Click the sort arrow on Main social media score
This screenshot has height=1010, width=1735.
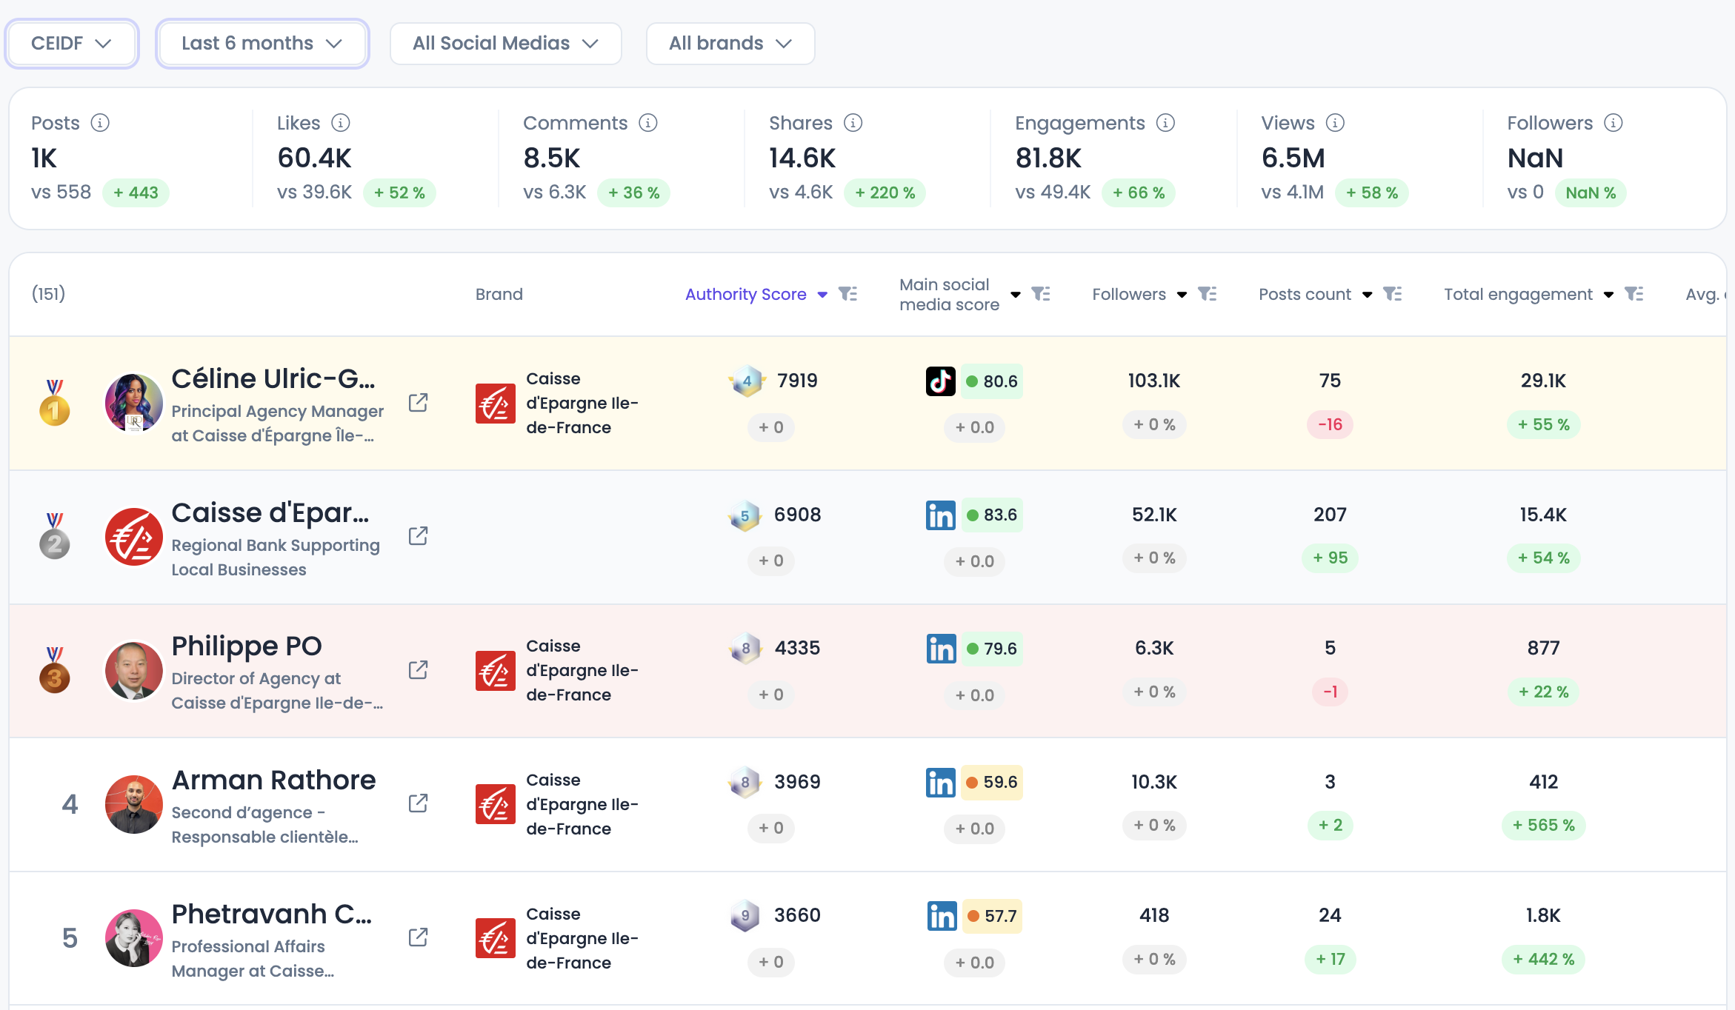coord(1016,295)
